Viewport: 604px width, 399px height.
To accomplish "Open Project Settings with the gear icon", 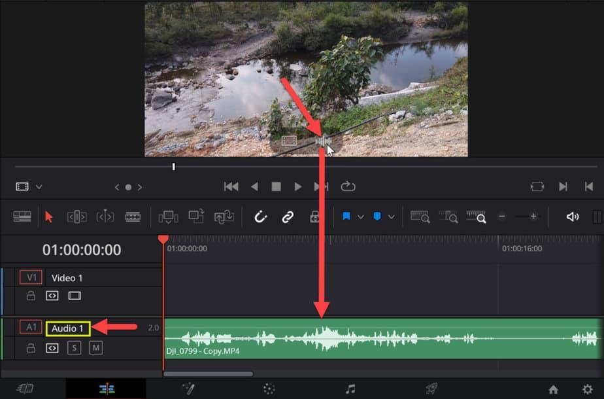I will pos(587,387).
